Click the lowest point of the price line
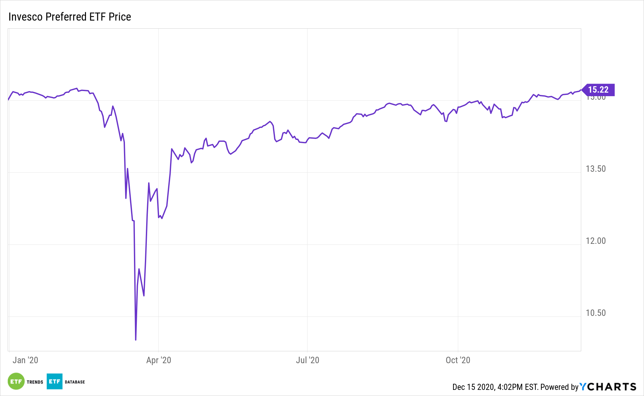This screenshot has width=644, height=396. click(x=136, y=340)
